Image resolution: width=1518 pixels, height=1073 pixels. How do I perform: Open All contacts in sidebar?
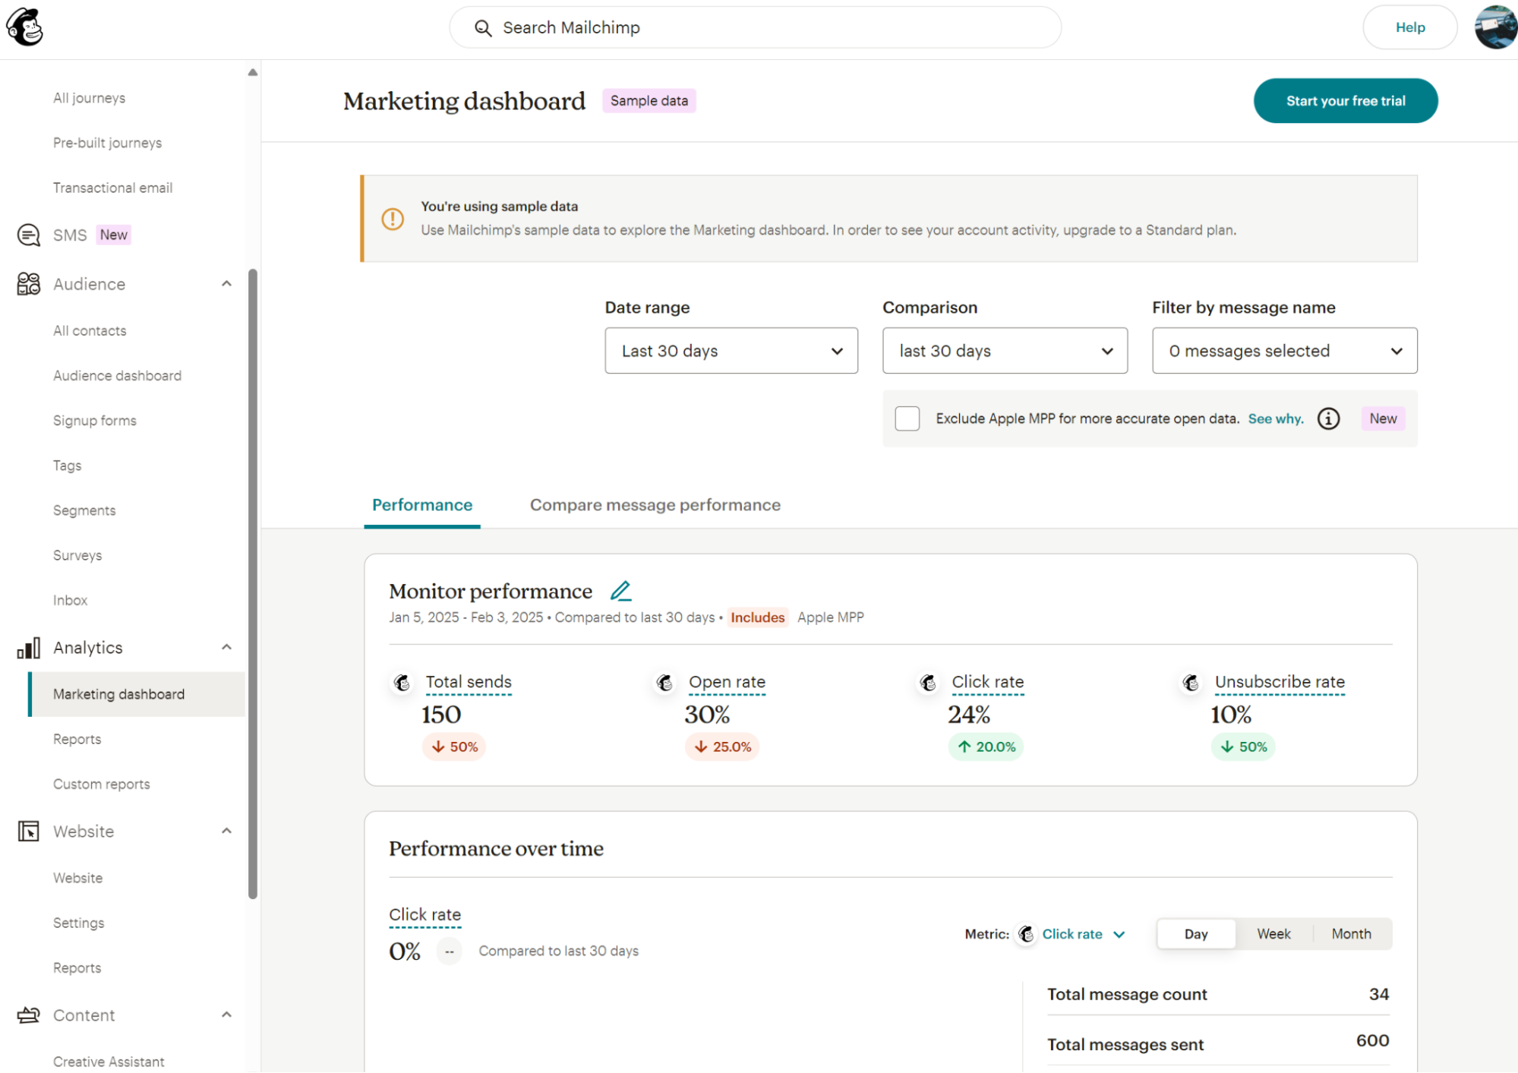coord(90,331)
